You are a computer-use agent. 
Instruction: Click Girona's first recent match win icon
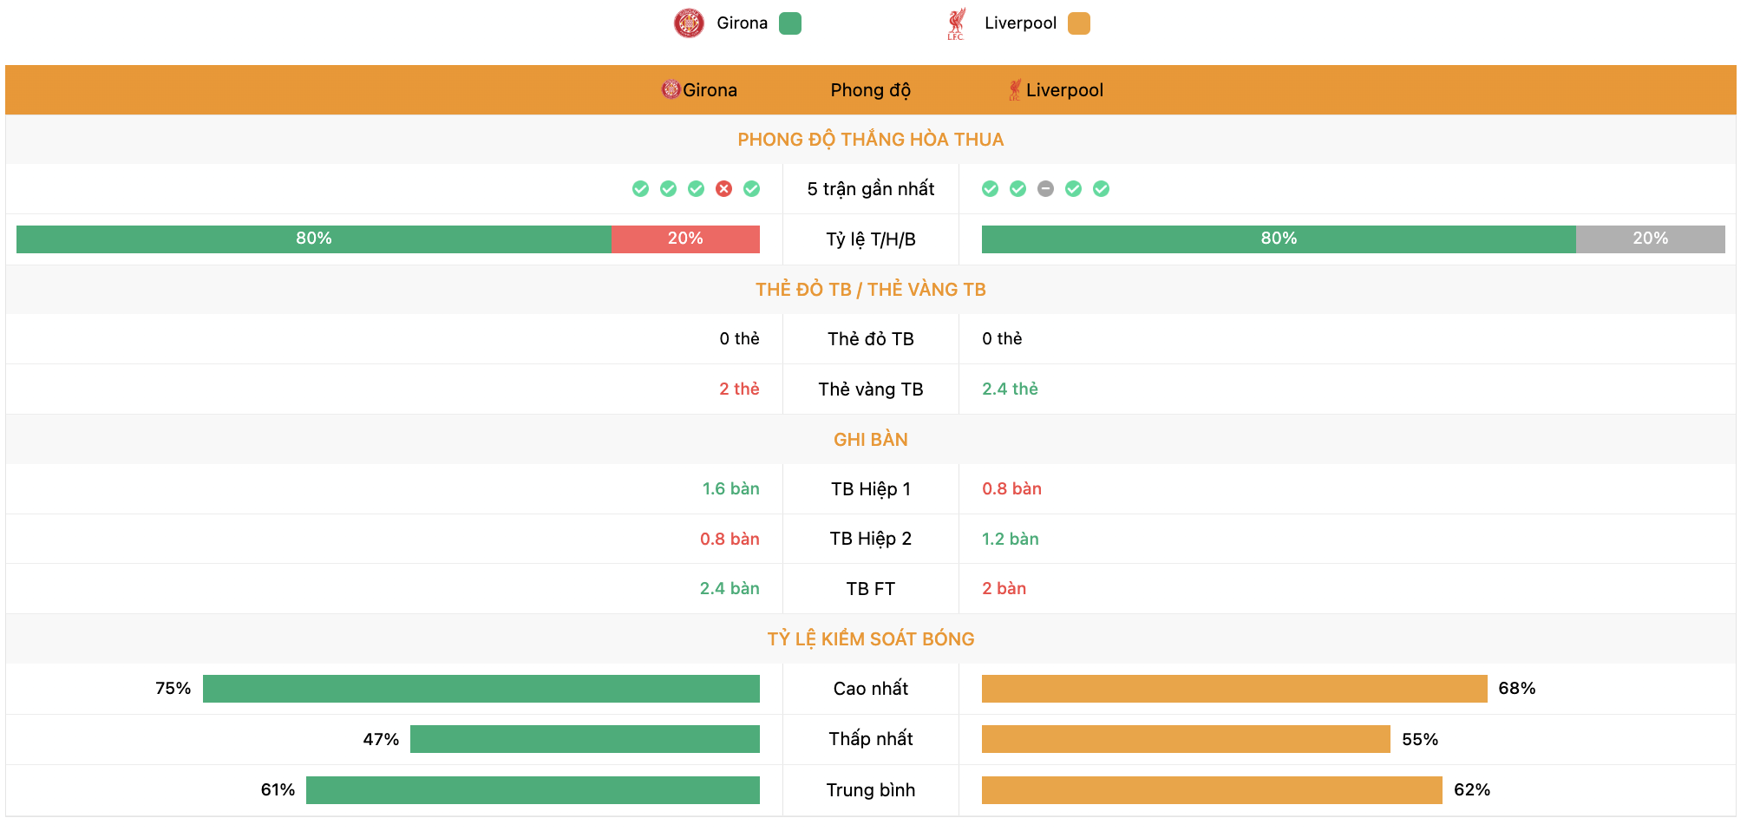[x=640, y=189]
